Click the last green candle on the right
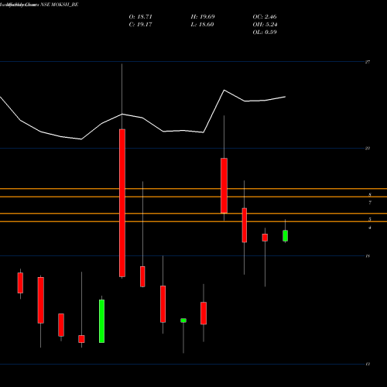This screenshot has height=387, width=387. [285, 235]
